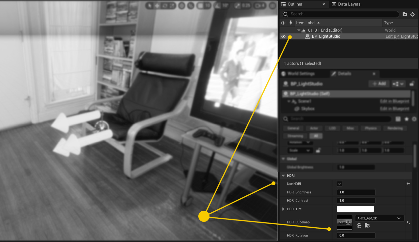Screen dimensions: 419x242
Task: Open the Alexs_Apt_2k cubemap dropdown
Action: click(x=379, y=218)
